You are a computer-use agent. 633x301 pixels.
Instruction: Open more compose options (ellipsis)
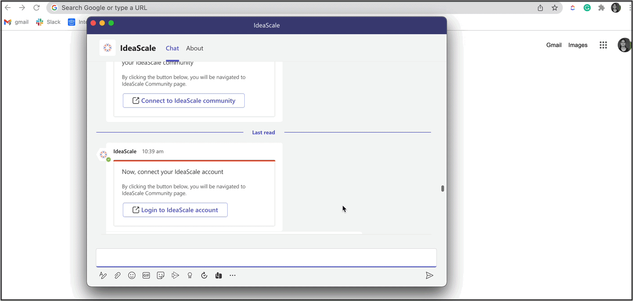(x=233, y=275)
